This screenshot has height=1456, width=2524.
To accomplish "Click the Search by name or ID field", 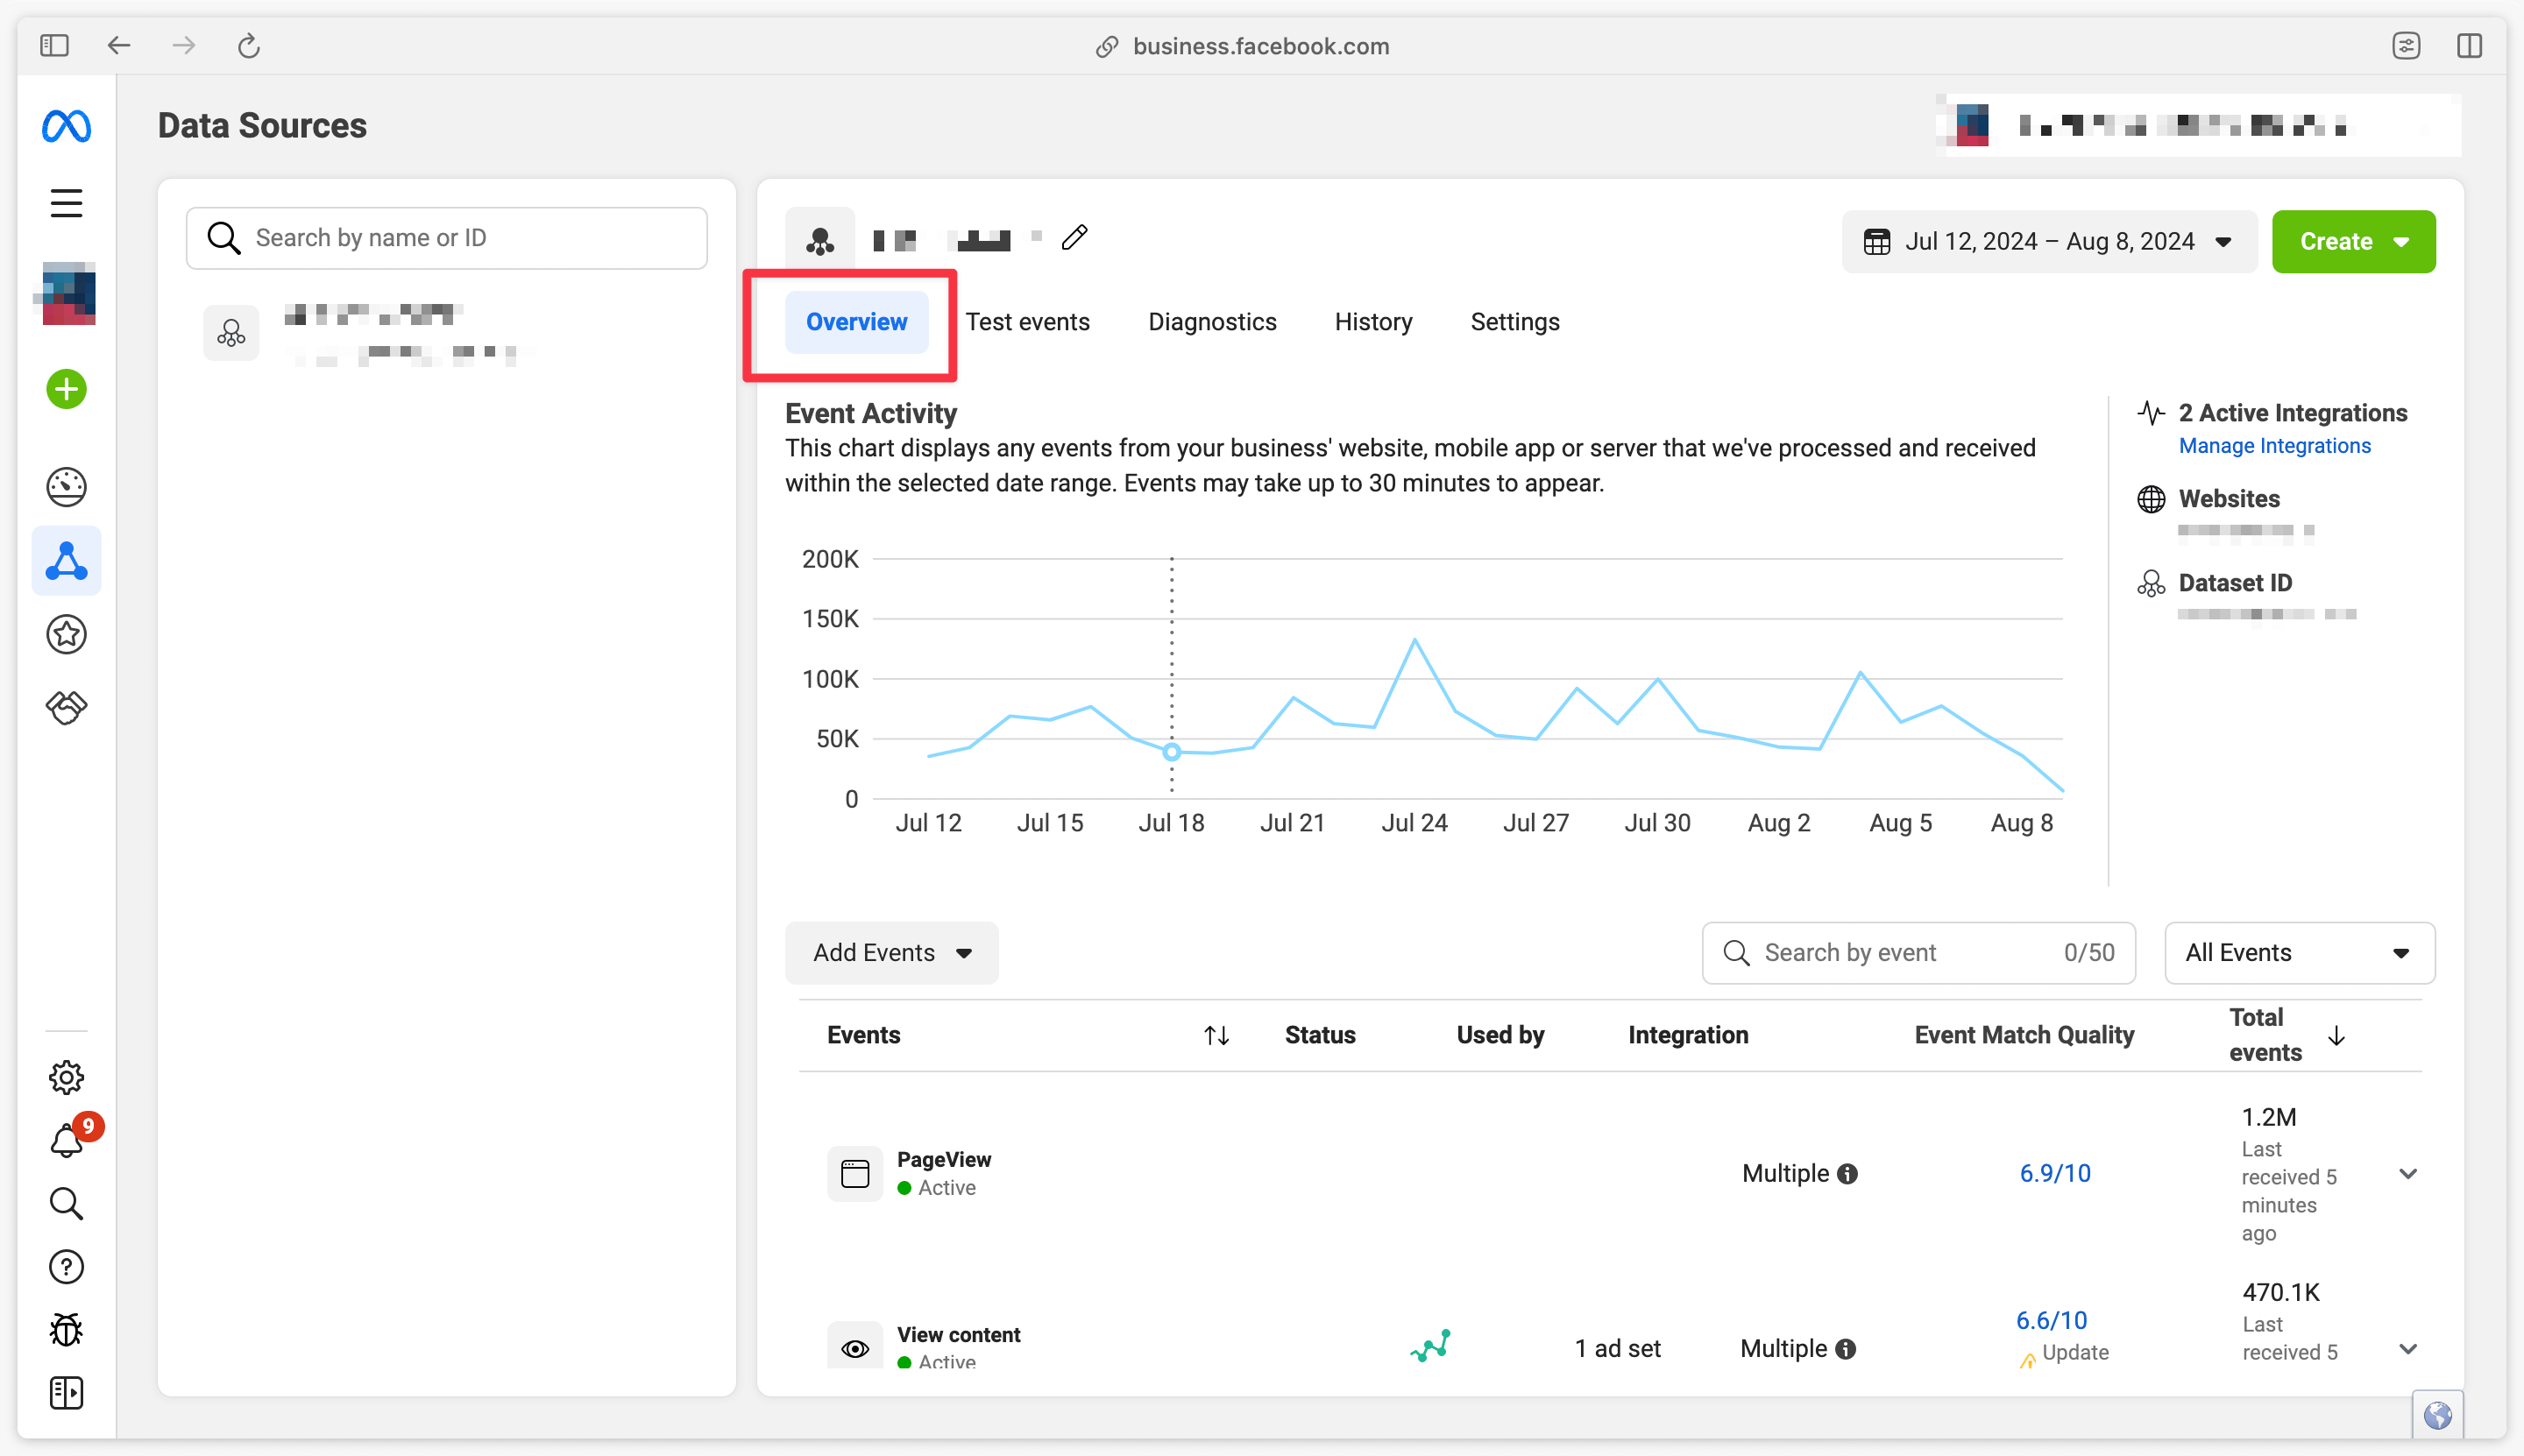I will (x=446, y=238).
